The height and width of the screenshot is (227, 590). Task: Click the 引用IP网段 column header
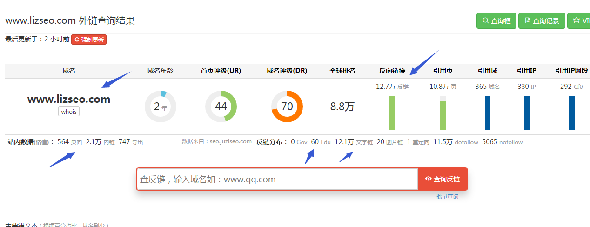(572, 71)
